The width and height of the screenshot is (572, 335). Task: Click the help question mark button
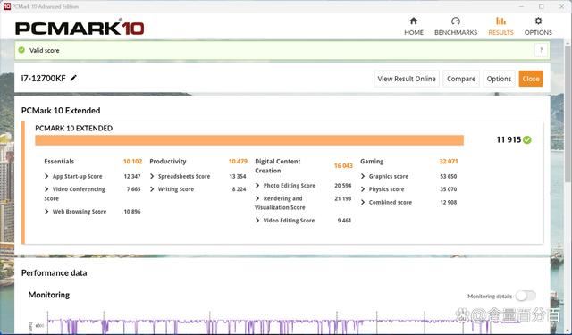pyautogui.click(x=541, y=50)
